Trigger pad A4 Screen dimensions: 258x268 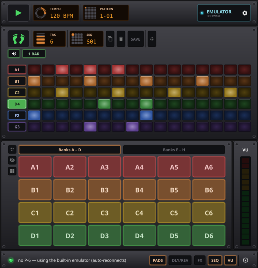139,167
